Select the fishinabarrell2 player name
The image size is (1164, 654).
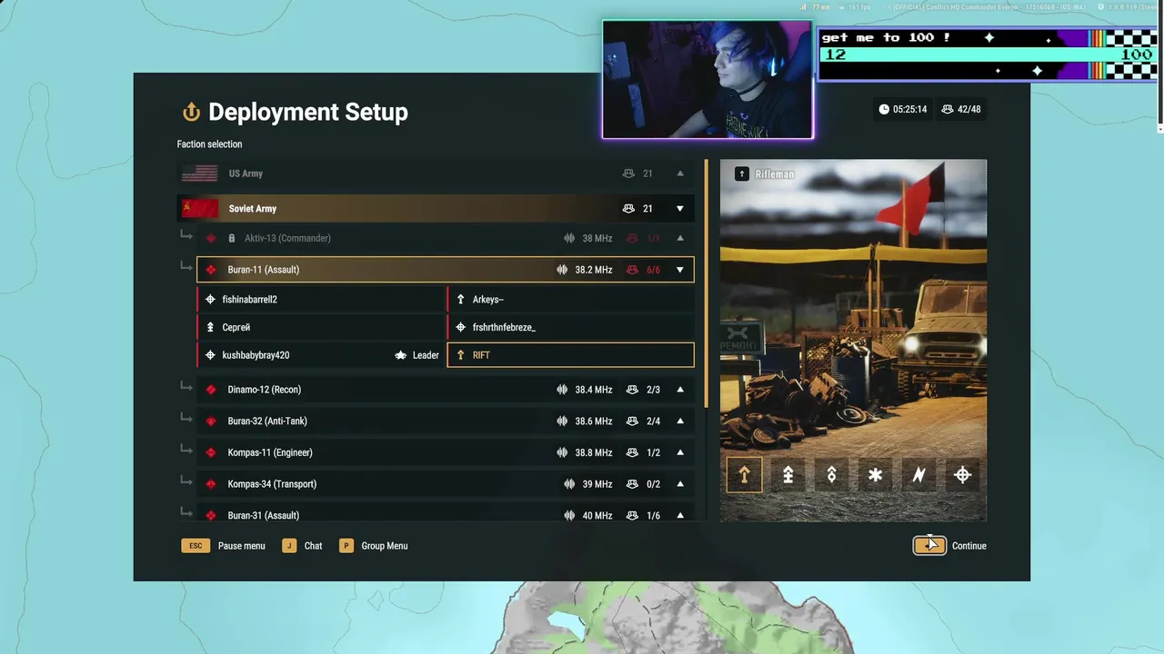click(x=250, y=299)
